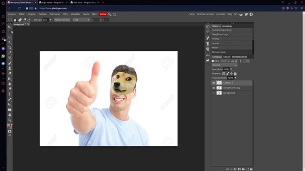Select the Eyedropper tool

coord(10,53)
